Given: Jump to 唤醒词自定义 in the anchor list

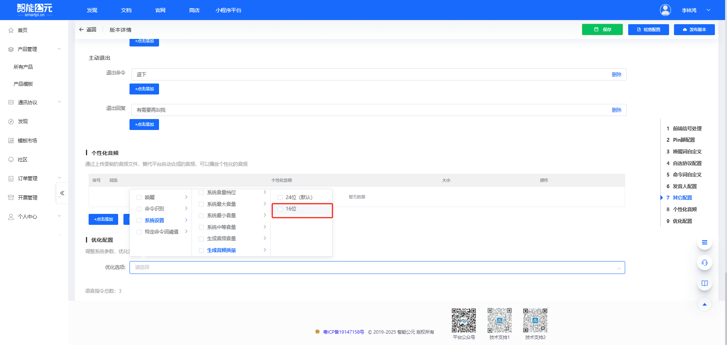Looking at the screenshot, I should pyautogui.click(x=687, y=152).
